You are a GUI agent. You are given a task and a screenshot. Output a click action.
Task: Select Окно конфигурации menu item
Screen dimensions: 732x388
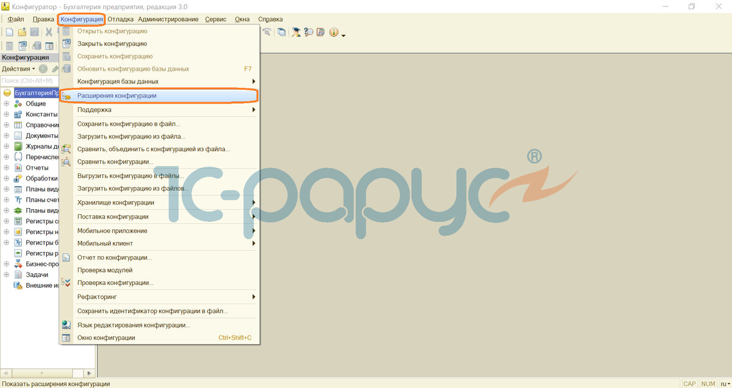coord(159,338)
